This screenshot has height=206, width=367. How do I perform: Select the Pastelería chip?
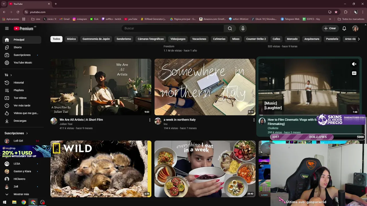332,39
